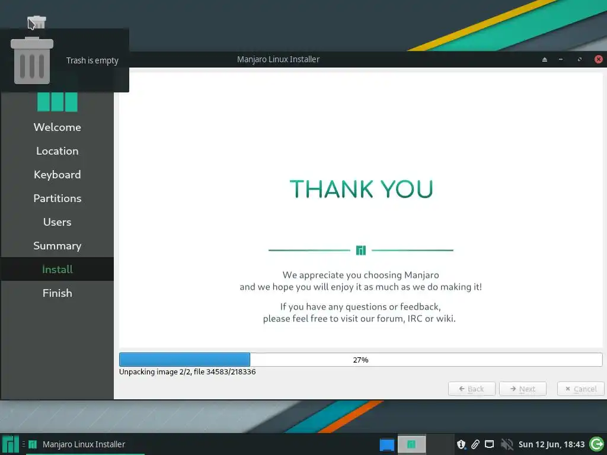This screenshot has height=455, width=607.
Task: Select the Welcome step in sidebar
Action: coord(57,127)
